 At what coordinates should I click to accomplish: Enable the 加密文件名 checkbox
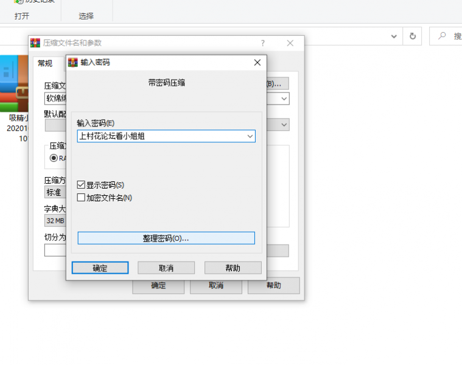click(x=82, y=198)
